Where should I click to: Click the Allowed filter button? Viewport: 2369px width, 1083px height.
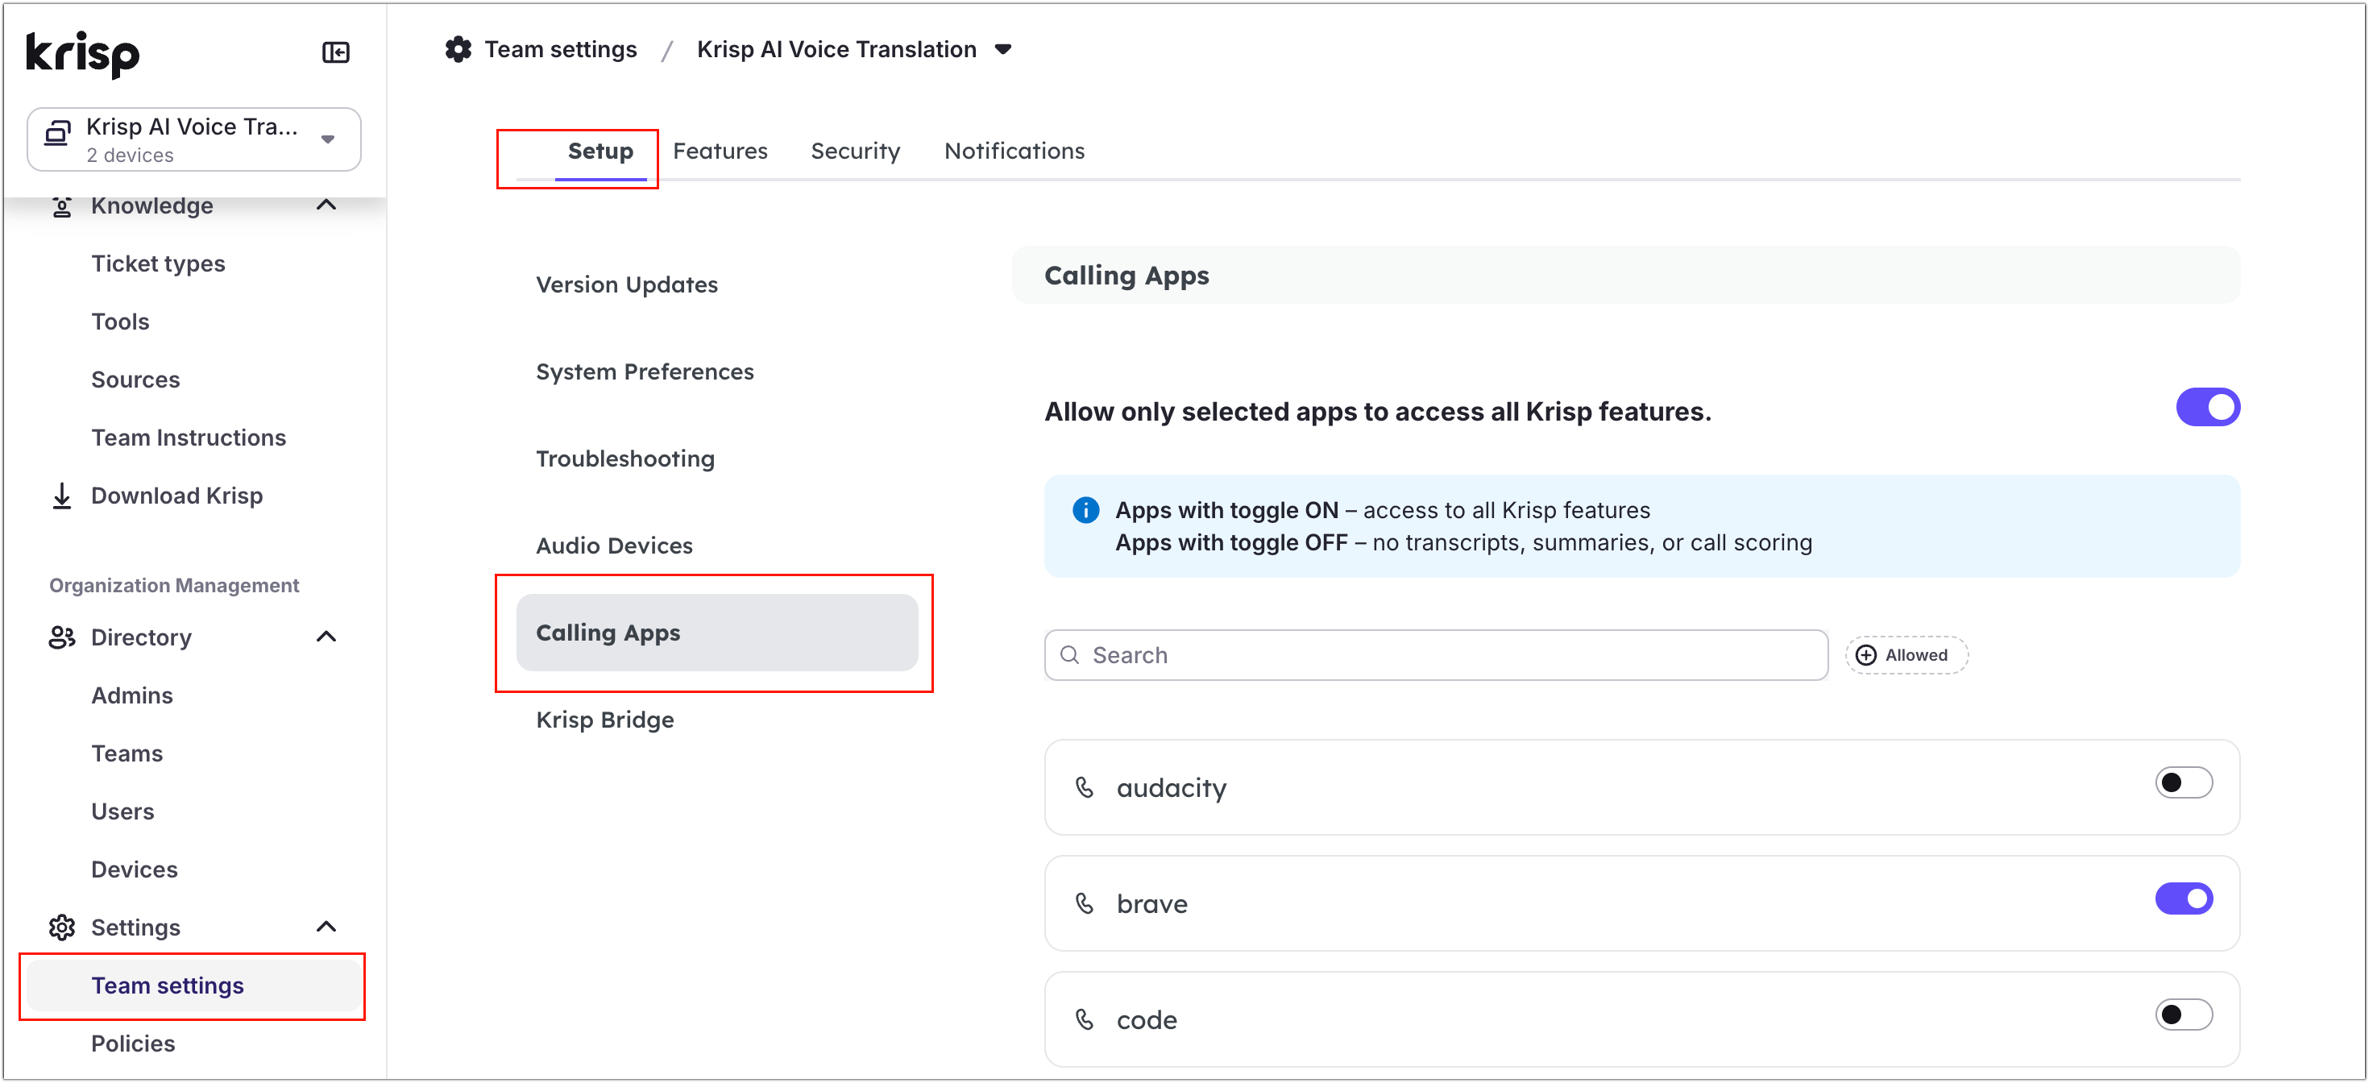point(1906,655)
